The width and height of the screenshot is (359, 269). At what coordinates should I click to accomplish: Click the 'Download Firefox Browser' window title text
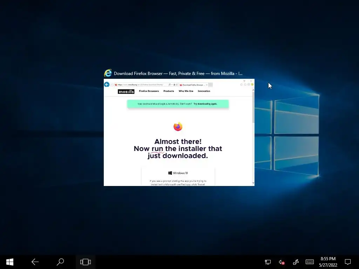coord(178,74)
